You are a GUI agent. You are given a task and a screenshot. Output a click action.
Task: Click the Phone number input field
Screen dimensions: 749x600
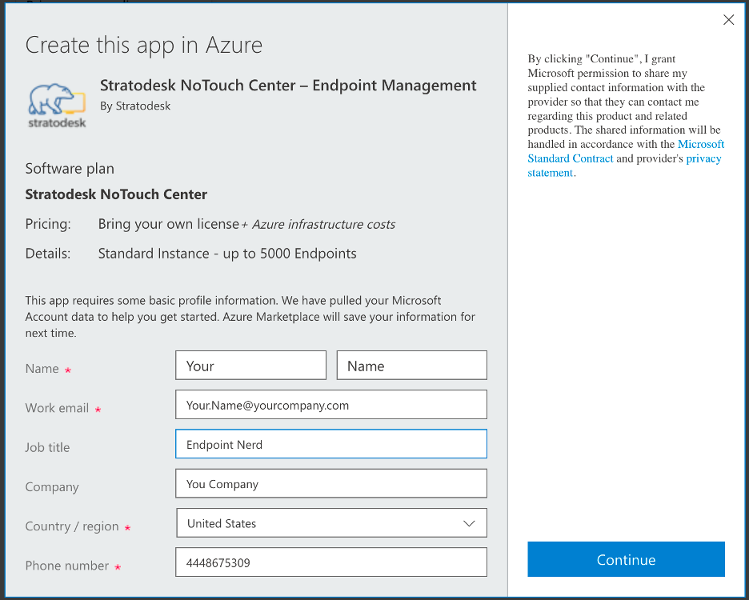pyautogui.click(x=331, y=562)
